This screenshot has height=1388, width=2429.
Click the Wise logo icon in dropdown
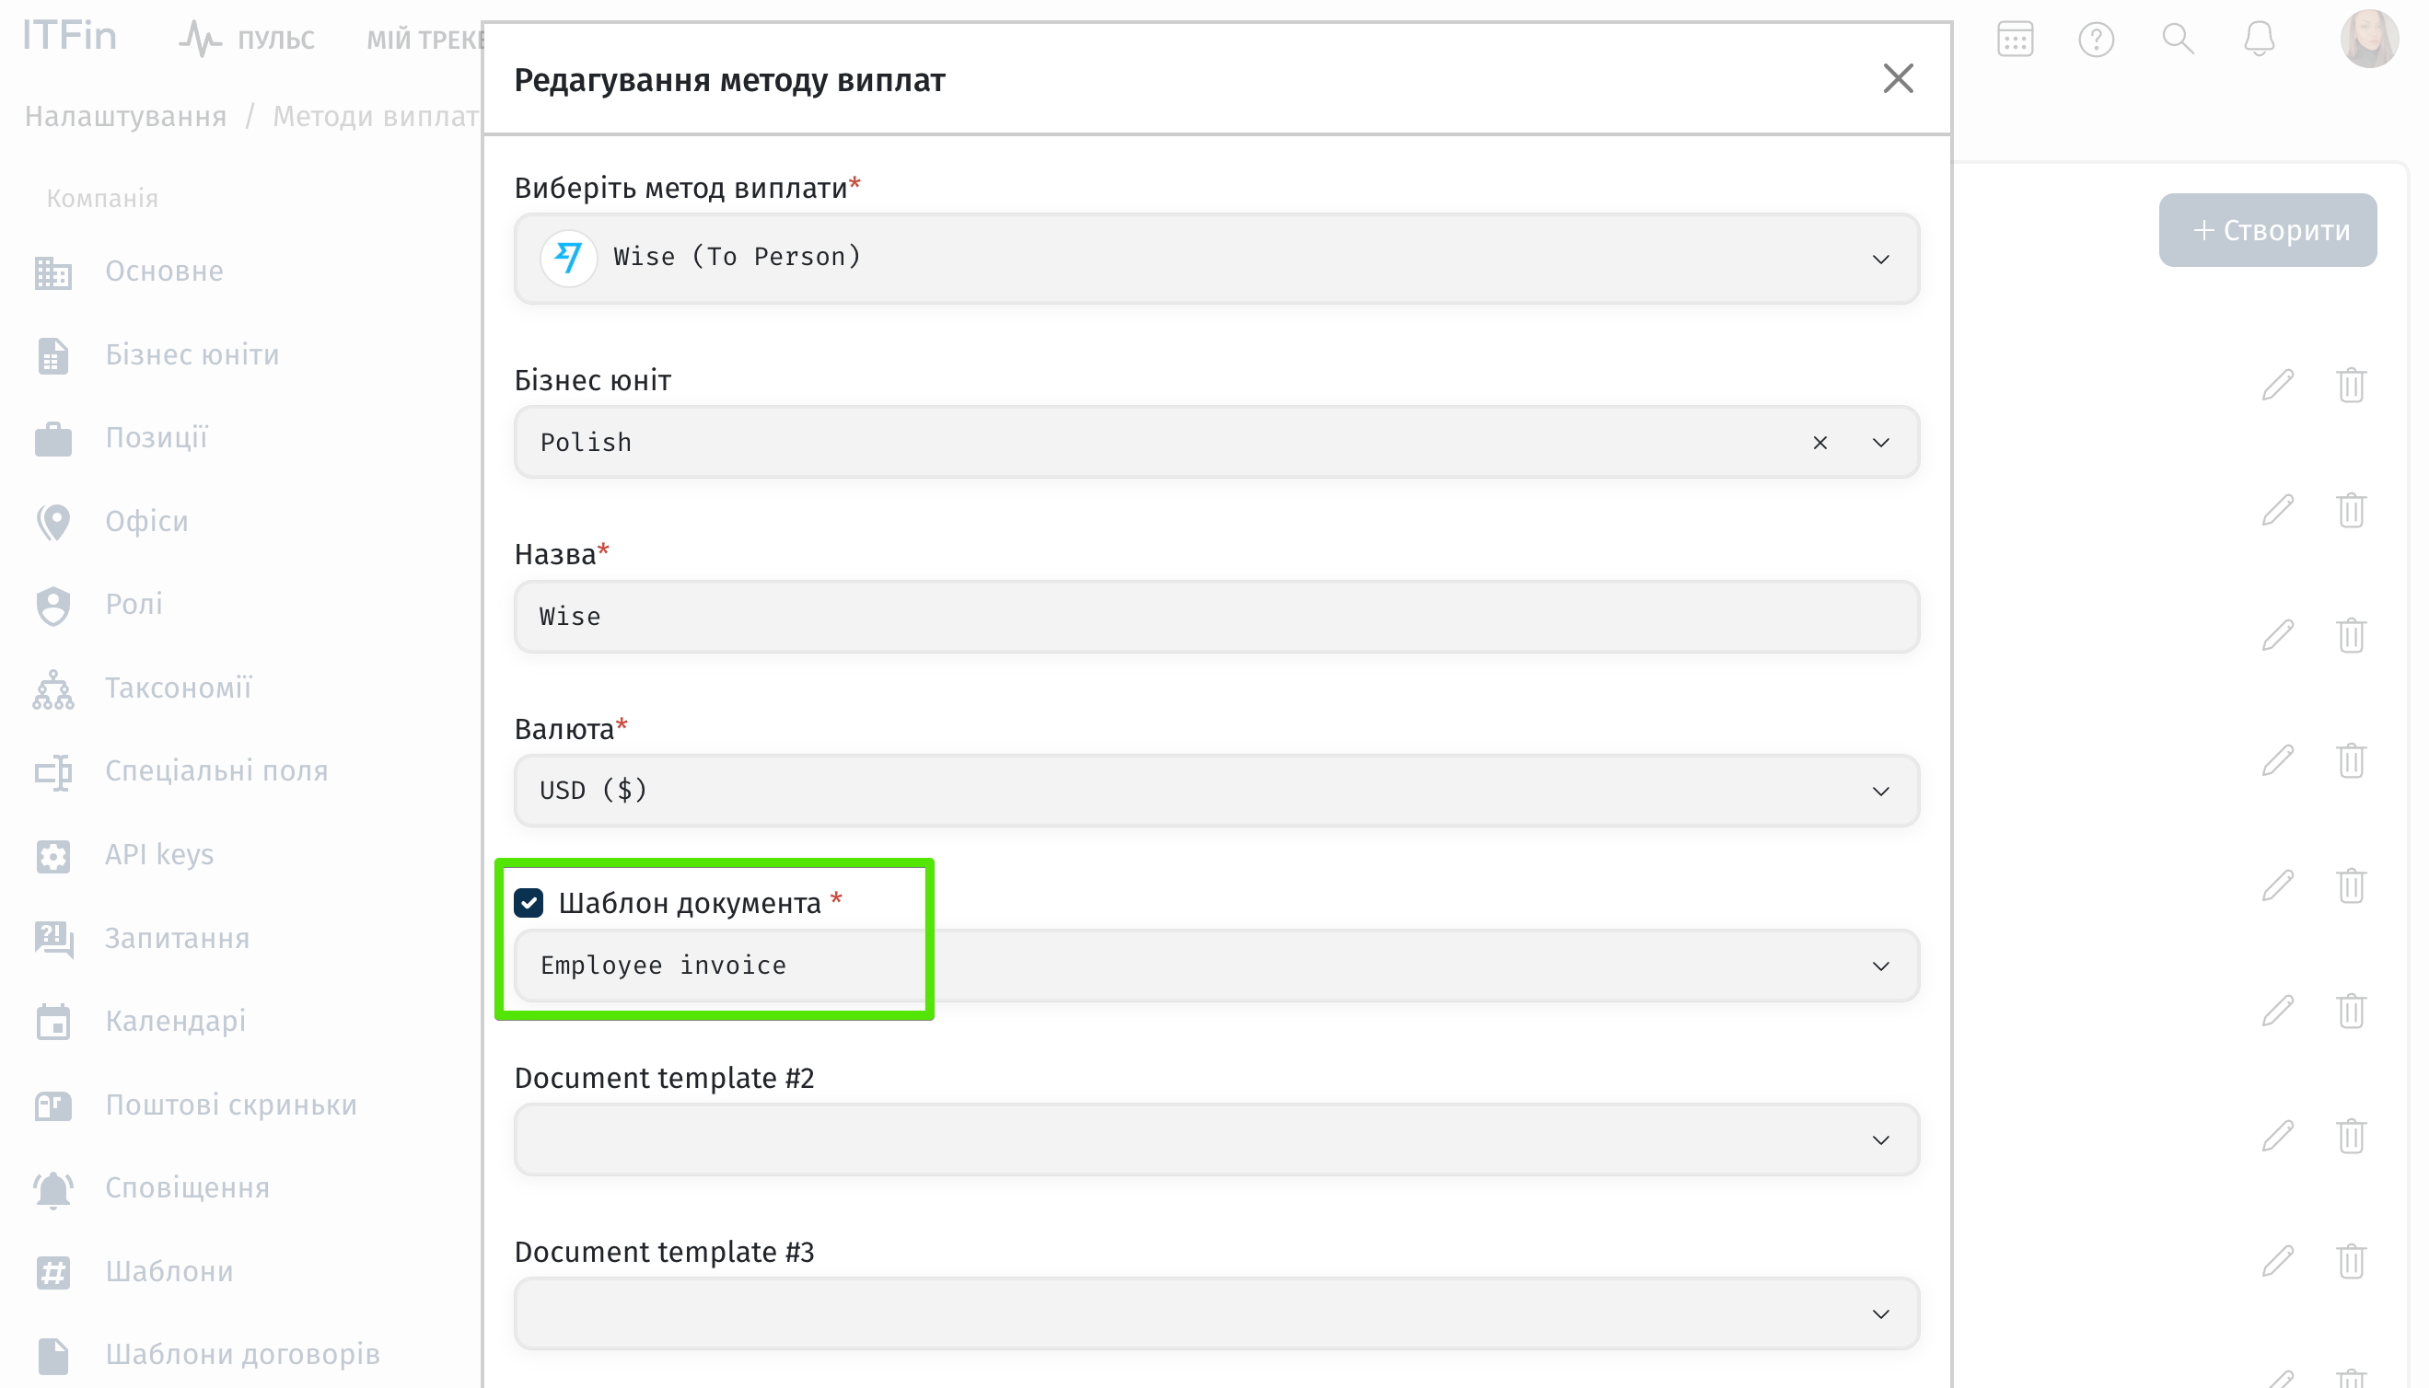(x=568, y=258)
